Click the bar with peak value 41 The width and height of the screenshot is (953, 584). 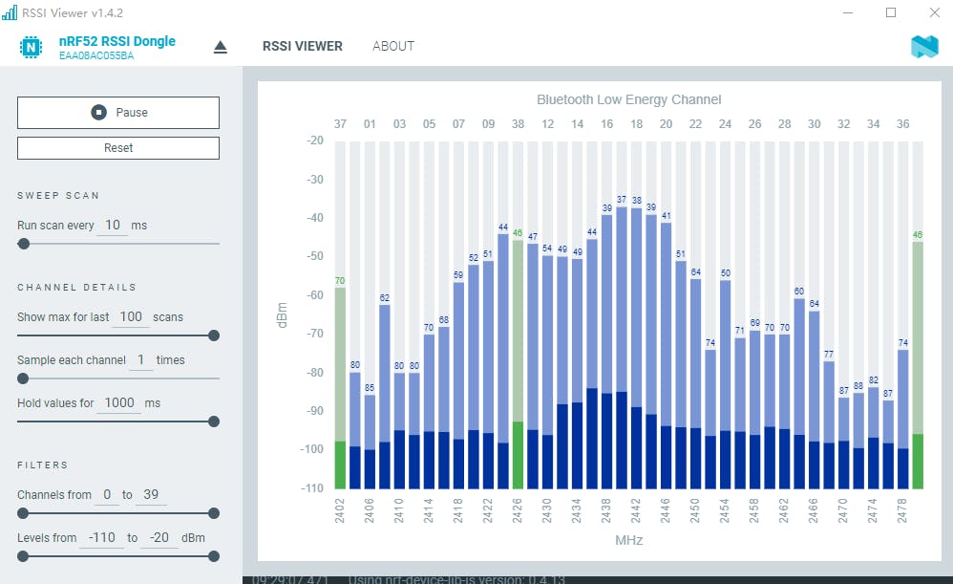click(x=667, y=356)
